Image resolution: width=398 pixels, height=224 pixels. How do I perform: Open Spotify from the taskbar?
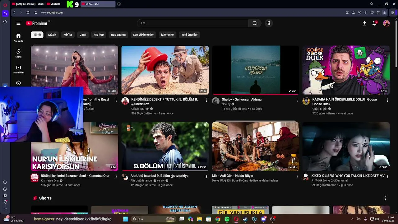pos(227,219)
